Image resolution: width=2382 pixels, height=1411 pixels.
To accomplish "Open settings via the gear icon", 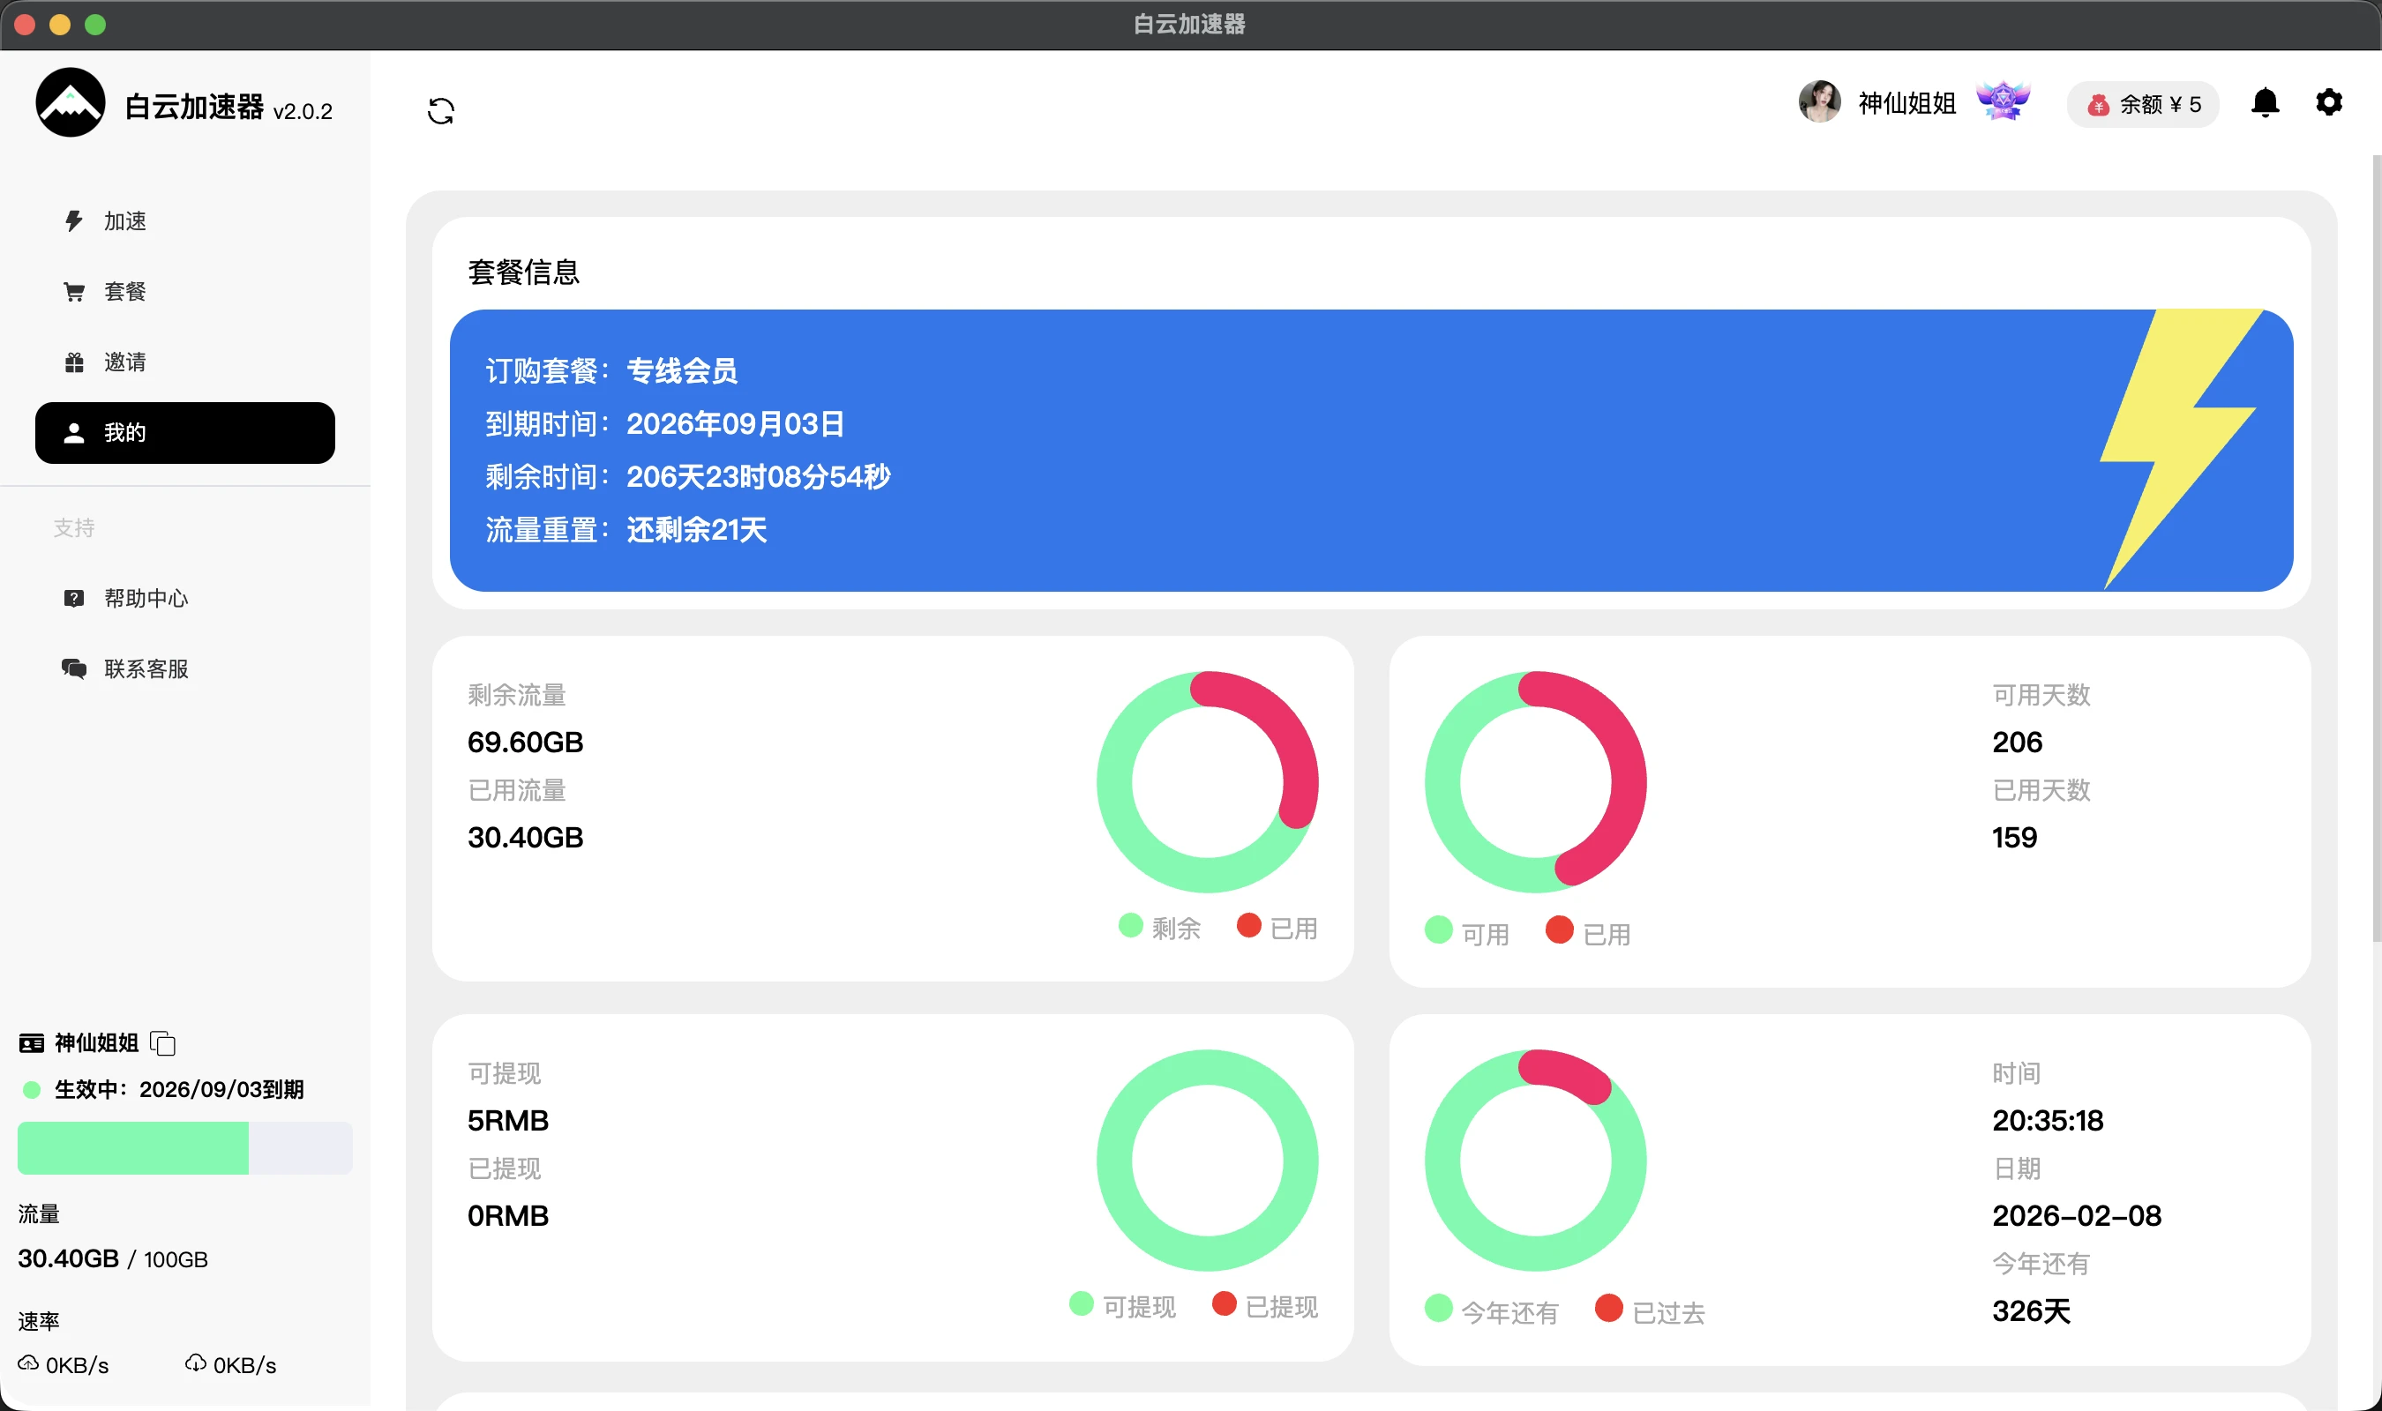I will 2328,102.
